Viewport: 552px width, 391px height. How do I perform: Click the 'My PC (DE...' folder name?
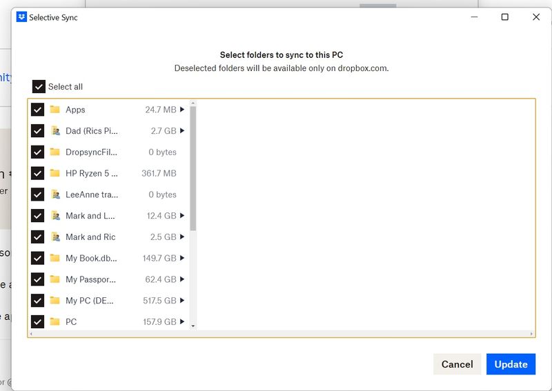90,301
